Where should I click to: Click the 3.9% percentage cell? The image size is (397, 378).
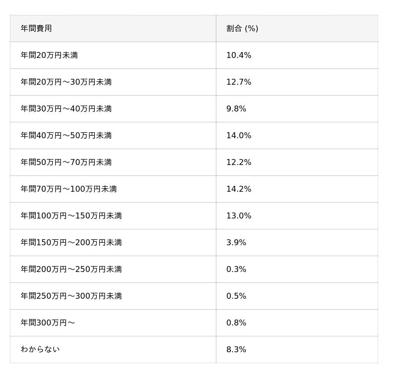coord(236,243)
